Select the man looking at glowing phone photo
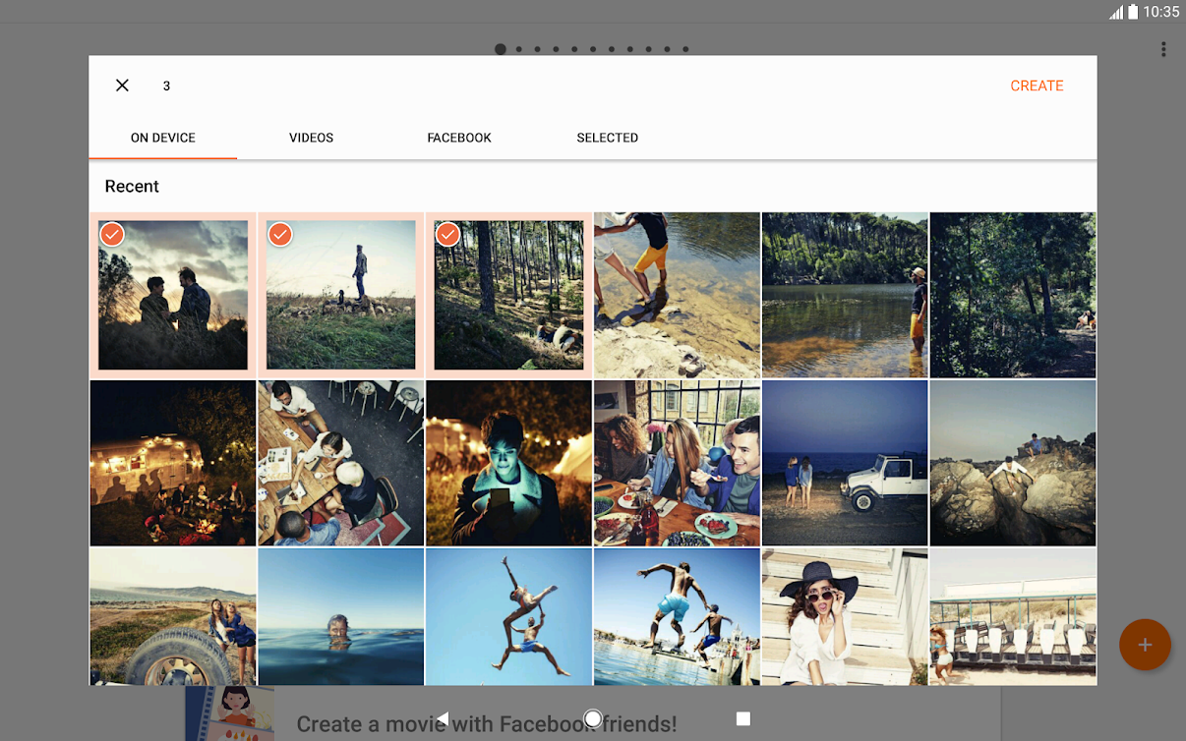 (x=508, y=463)
